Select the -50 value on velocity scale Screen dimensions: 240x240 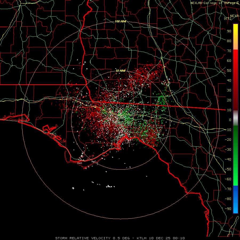228,169
